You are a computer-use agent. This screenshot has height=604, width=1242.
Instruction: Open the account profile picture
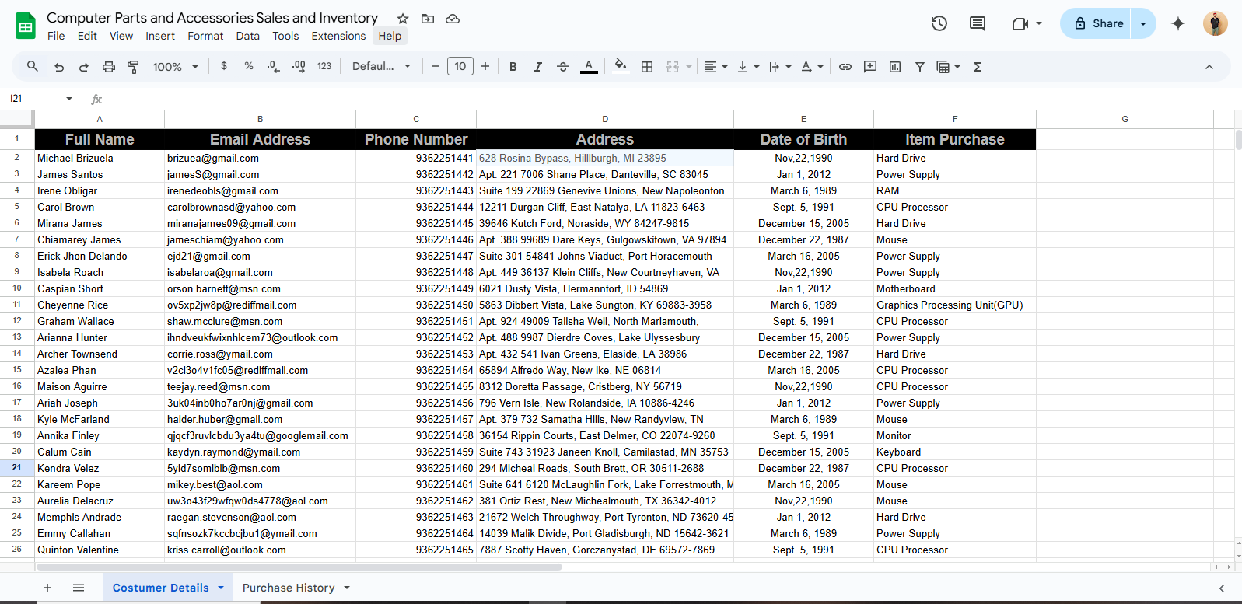tap(1215, 23)
